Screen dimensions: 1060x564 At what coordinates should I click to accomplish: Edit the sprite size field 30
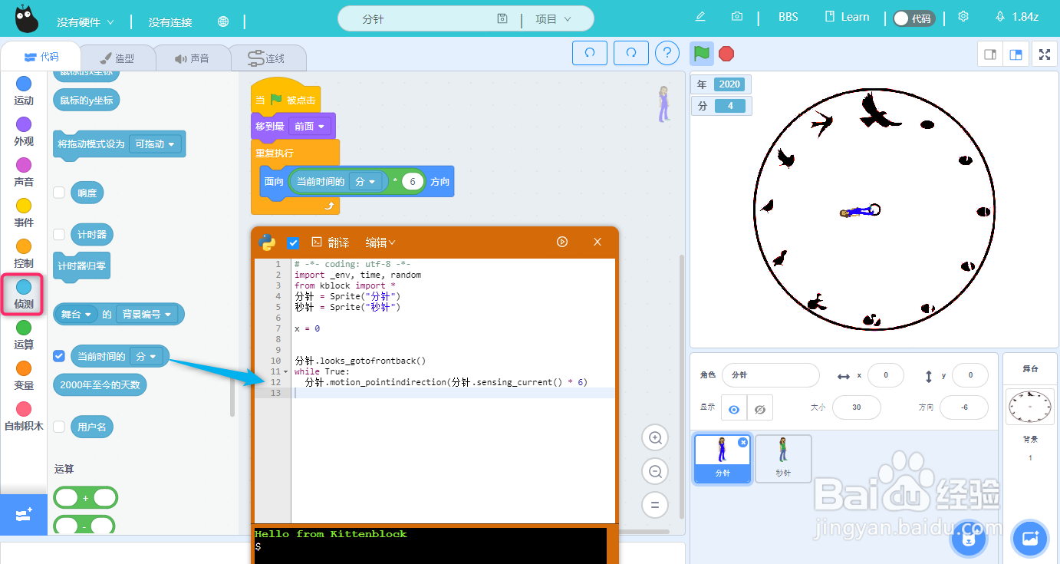click(856, 407)
